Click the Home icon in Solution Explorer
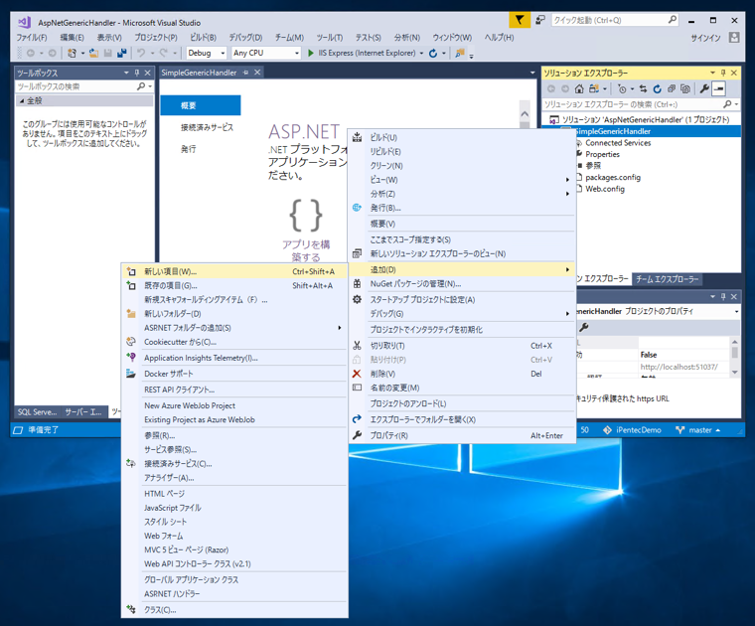This screenshot has width=755, height=626. 579,89
